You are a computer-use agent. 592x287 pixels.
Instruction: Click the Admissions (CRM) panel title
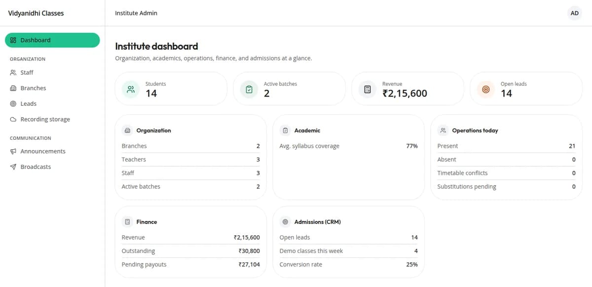point(318,222)
